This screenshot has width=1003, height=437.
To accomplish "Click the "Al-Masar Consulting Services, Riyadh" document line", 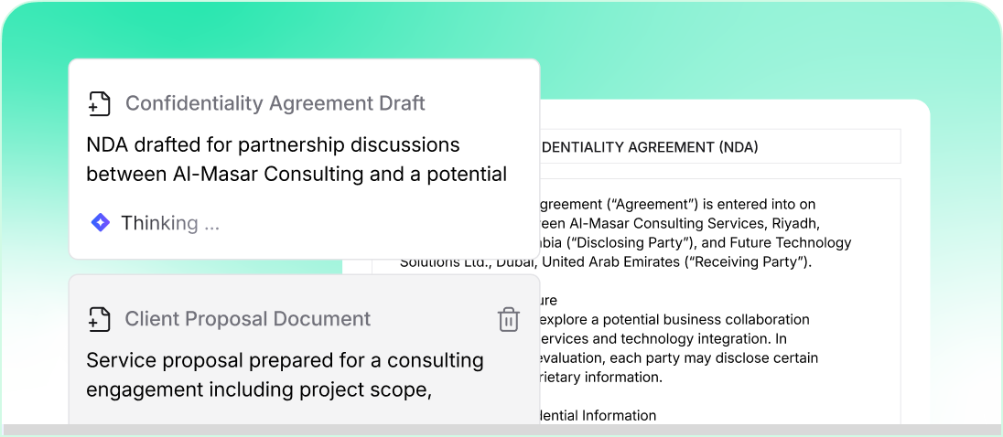I will point(680,224).
